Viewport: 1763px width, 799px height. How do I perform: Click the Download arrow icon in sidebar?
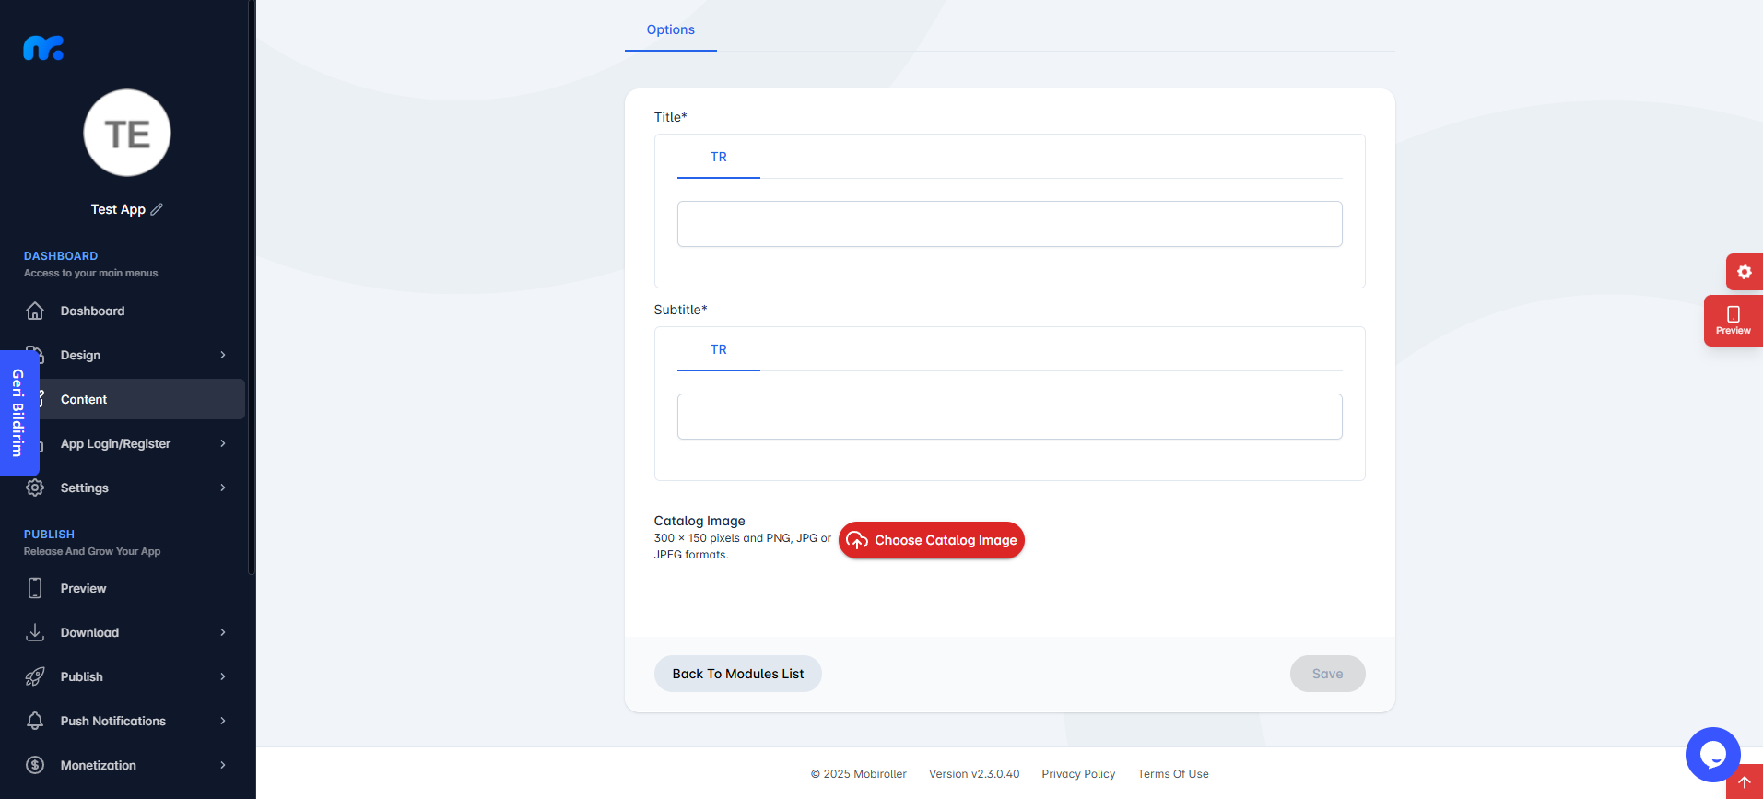tap(35, 632)
